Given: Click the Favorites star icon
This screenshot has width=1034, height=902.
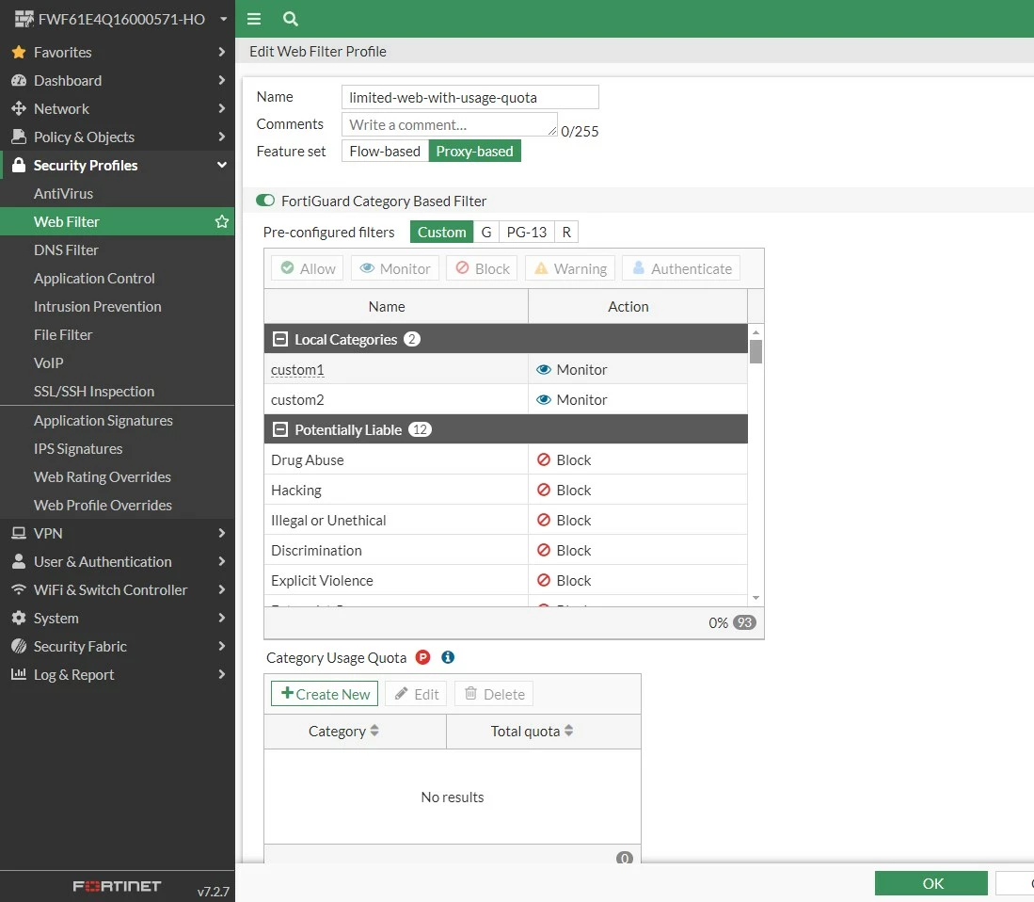Looking at the screenshot, I should point(19,52).
